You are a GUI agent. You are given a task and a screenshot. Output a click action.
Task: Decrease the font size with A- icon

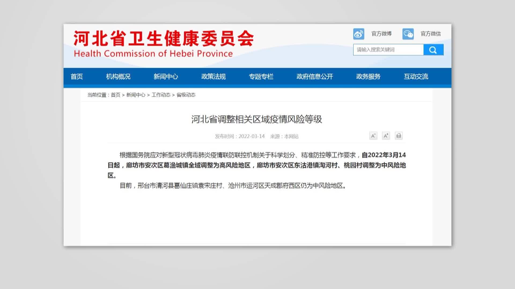coord(373,136)
